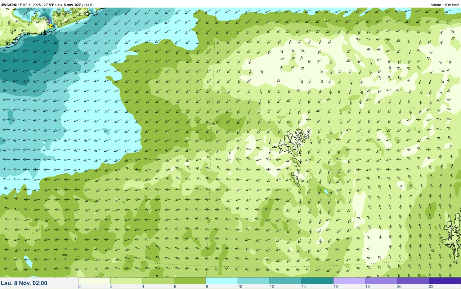
Task: Click the 16–18 m/s lavender legend swatch
Action: click(349, 281)
